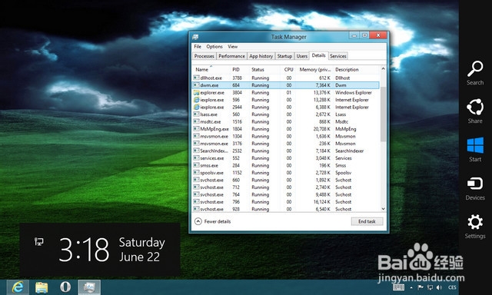Image resolution: width=492 pixels, height=295 pixels.
Task: Click the 13,376 K memory value
Action: (x=321, y=92)
